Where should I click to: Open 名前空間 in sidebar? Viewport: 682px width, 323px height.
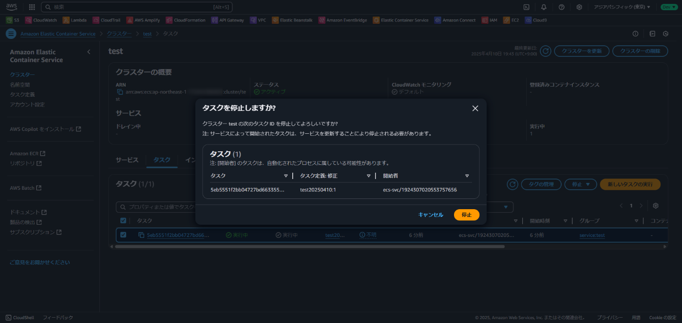20,85
